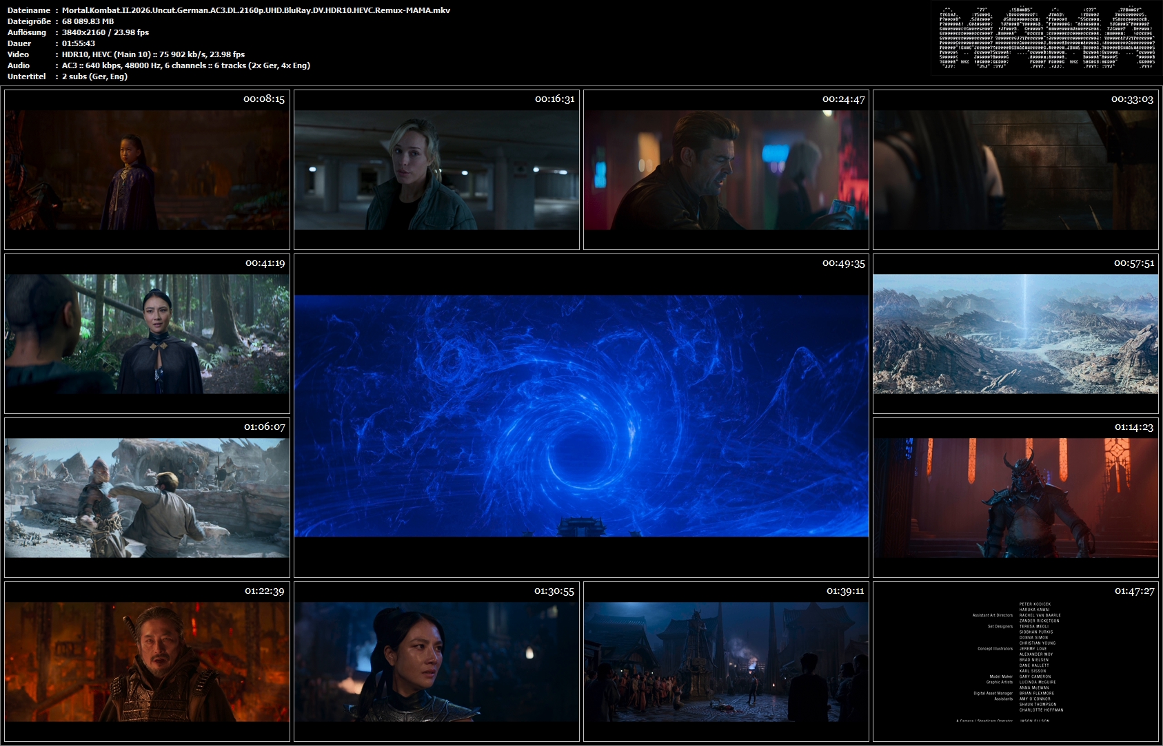Click the ASCII art logo in header
Image resolution: width=1163 pixels, height=746 pixels.
(x=1046, y=38)
